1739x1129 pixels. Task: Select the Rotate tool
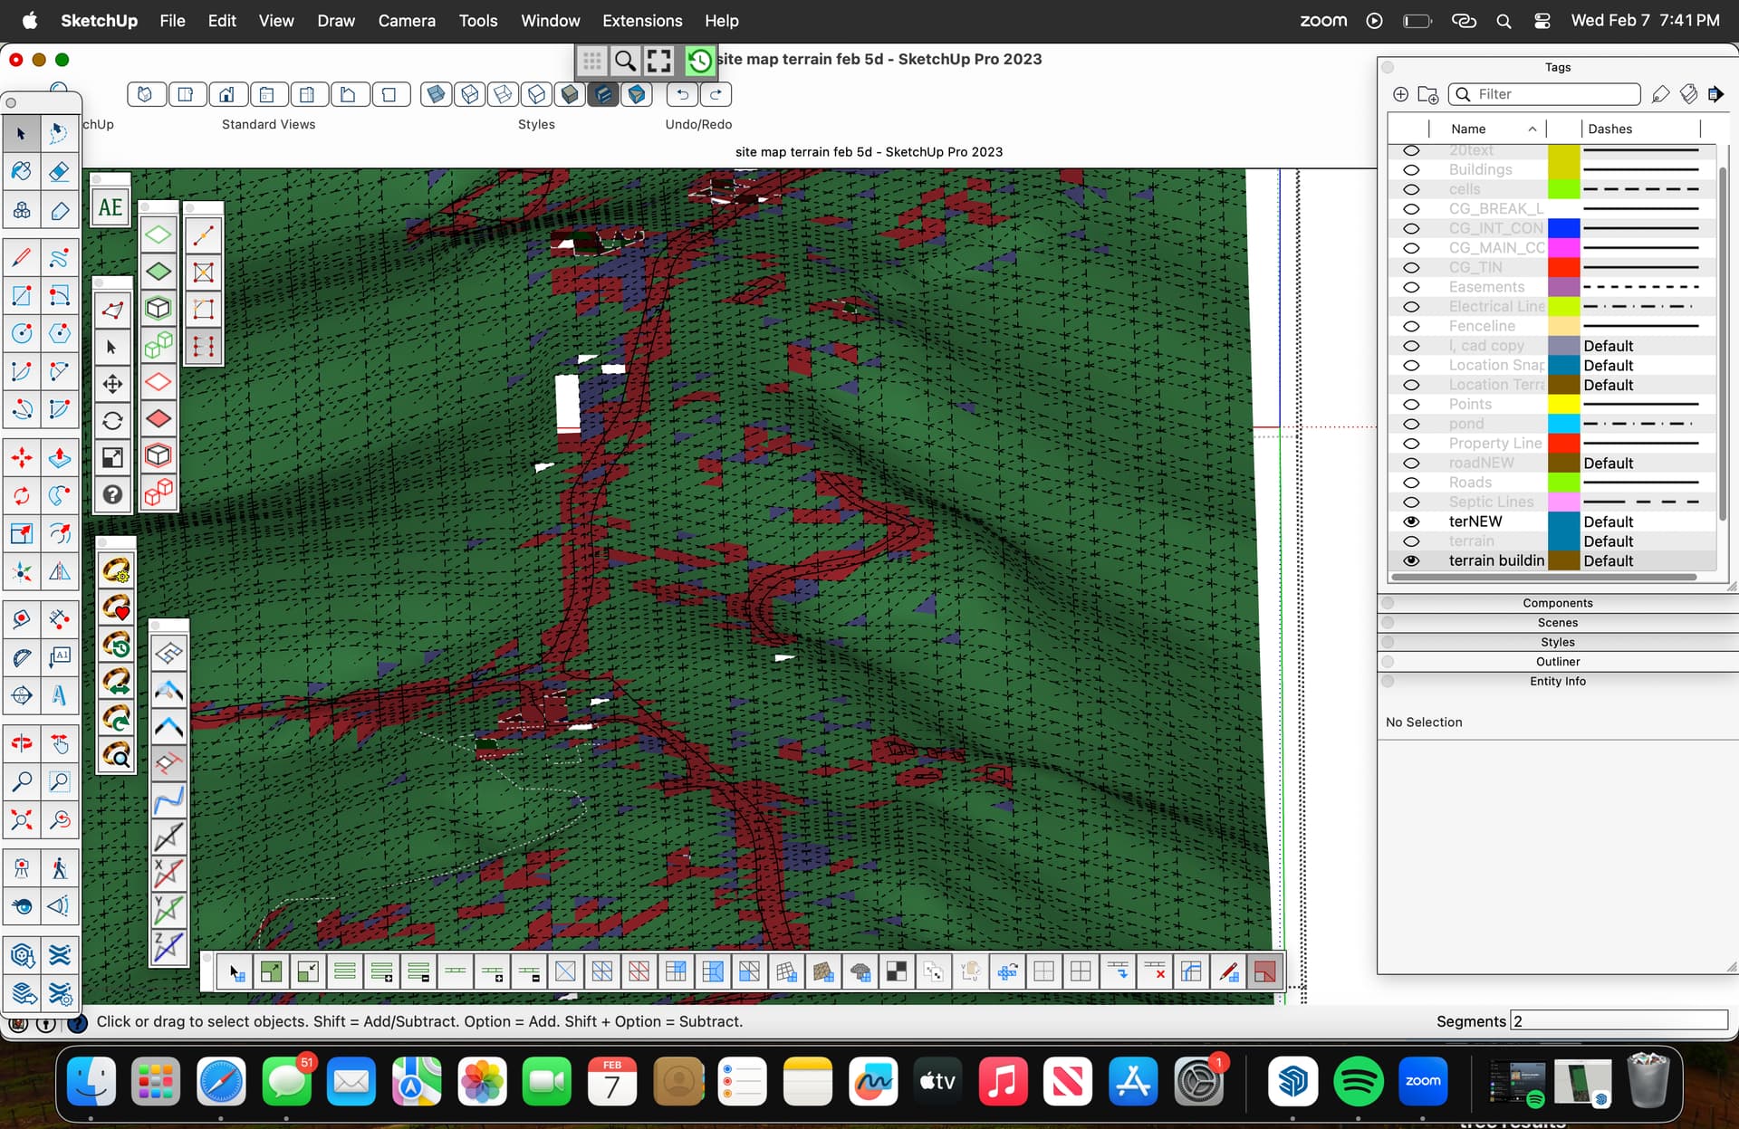point(22,495)
